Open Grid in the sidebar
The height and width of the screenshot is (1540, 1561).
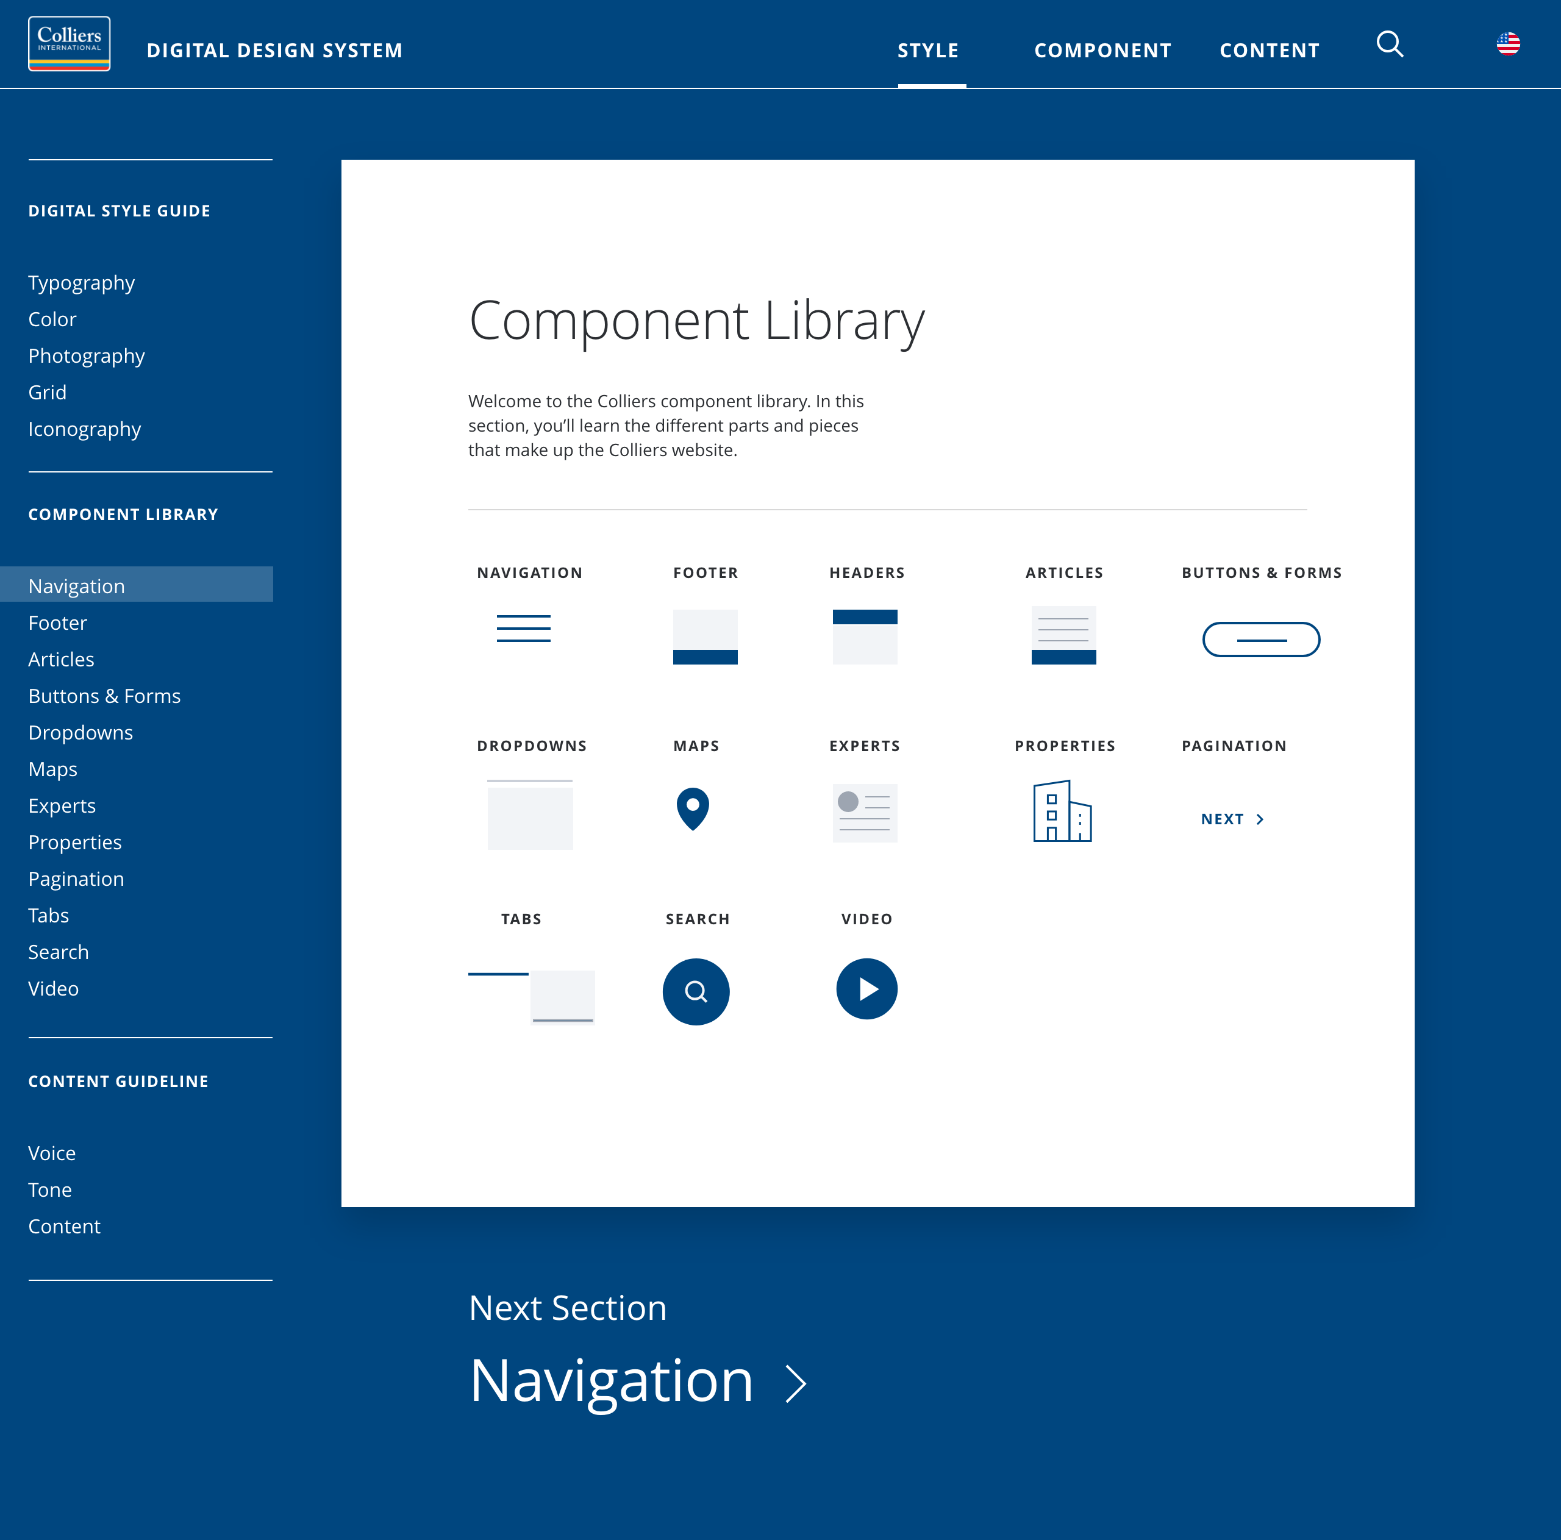coord(48,393)
